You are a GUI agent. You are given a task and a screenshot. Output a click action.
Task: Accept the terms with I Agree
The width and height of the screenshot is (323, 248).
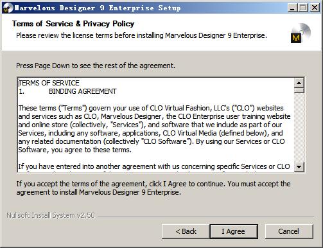[234, 231]
